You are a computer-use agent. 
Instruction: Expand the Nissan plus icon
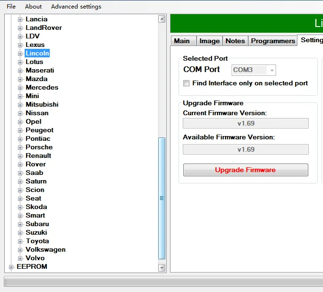20,113
